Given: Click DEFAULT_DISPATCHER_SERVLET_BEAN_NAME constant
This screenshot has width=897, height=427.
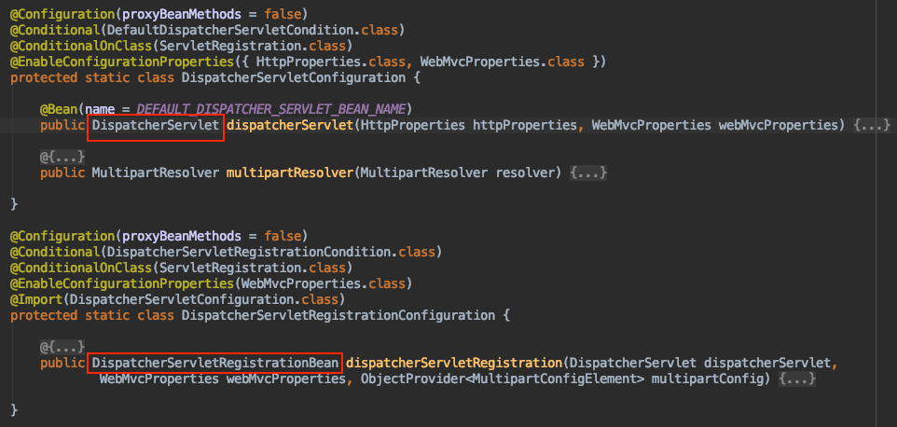Looking at the screenshot, I should (271, 108).
